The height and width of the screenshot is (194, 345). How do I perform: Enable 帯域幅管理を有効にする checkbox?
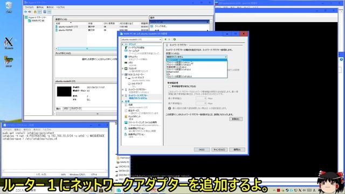pyautogui.click(x=169, y=86)
